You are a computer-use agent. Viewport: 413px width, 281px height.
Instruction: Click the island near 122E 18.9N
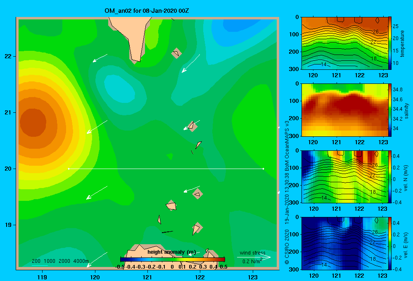197,228
